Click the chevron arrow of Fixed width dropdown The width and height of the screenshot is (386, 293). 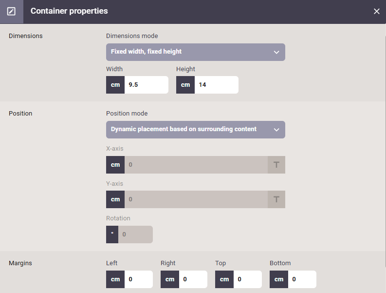[276, 52]
